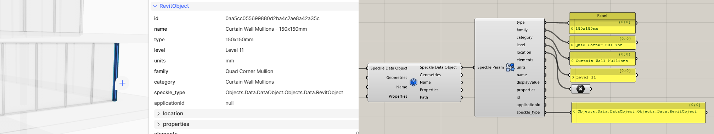
Task: Click the speckle_type output on Speckle Param
Action: point(528,112)
